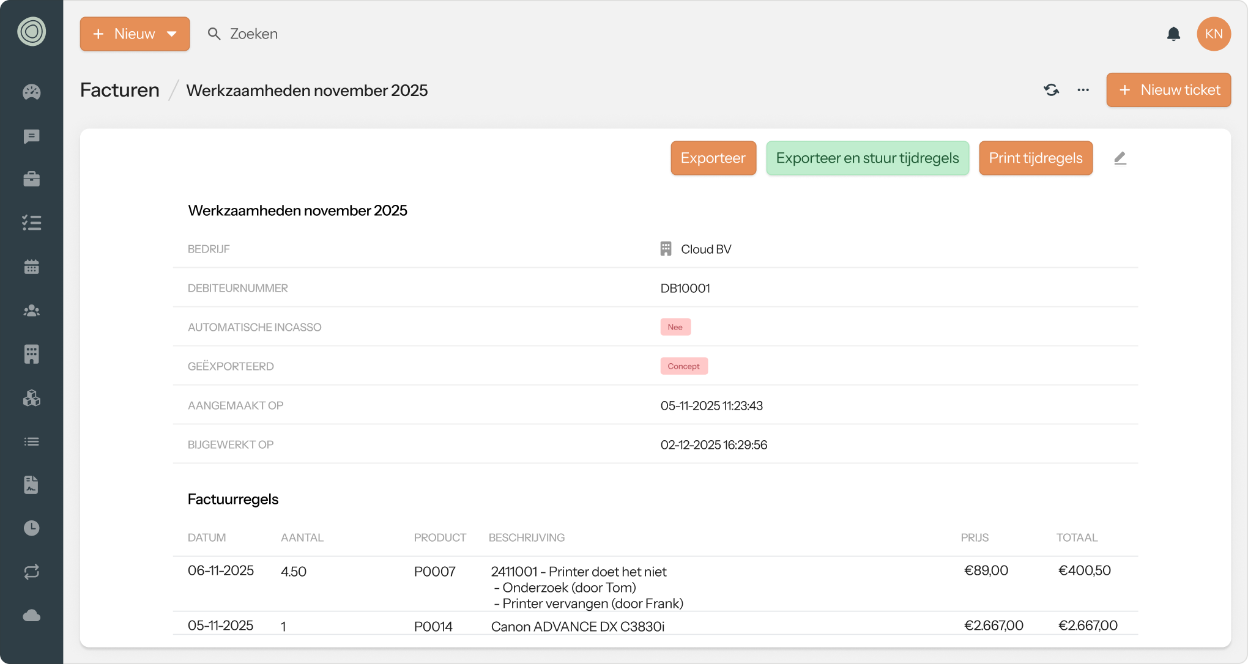
Task: Open the three-dots more options menu
Action: pos(1083,90)
